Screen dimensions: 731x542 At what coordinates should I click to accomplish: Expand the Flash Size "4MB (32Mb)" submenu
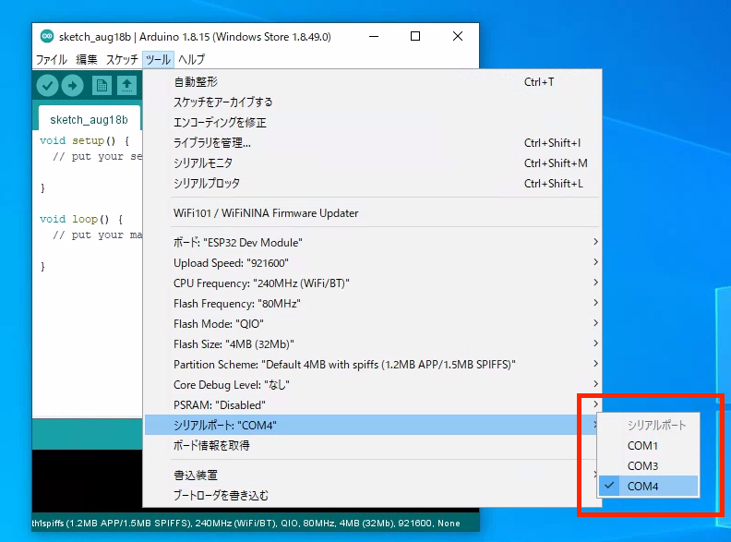(372, 344)
